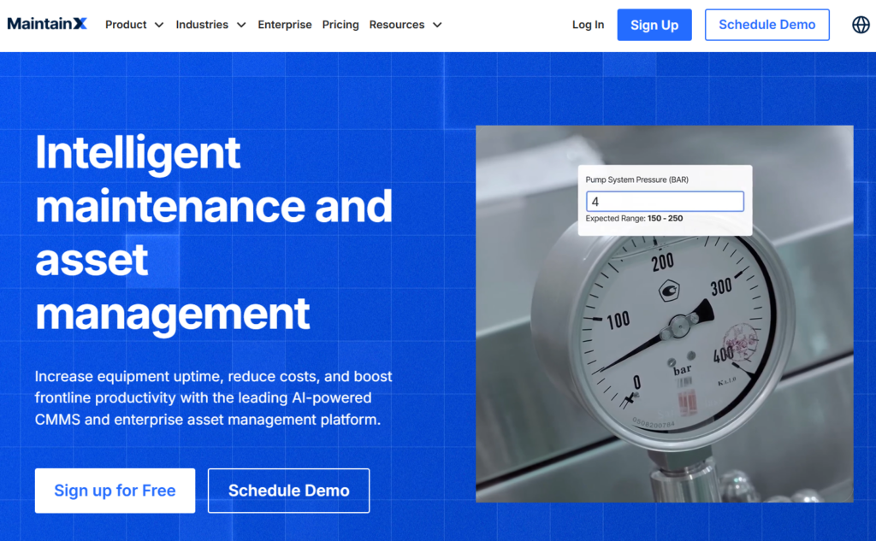Open the globe language selector
The width and height of the screenshot is (876, 541).
(x=861, y=25)
